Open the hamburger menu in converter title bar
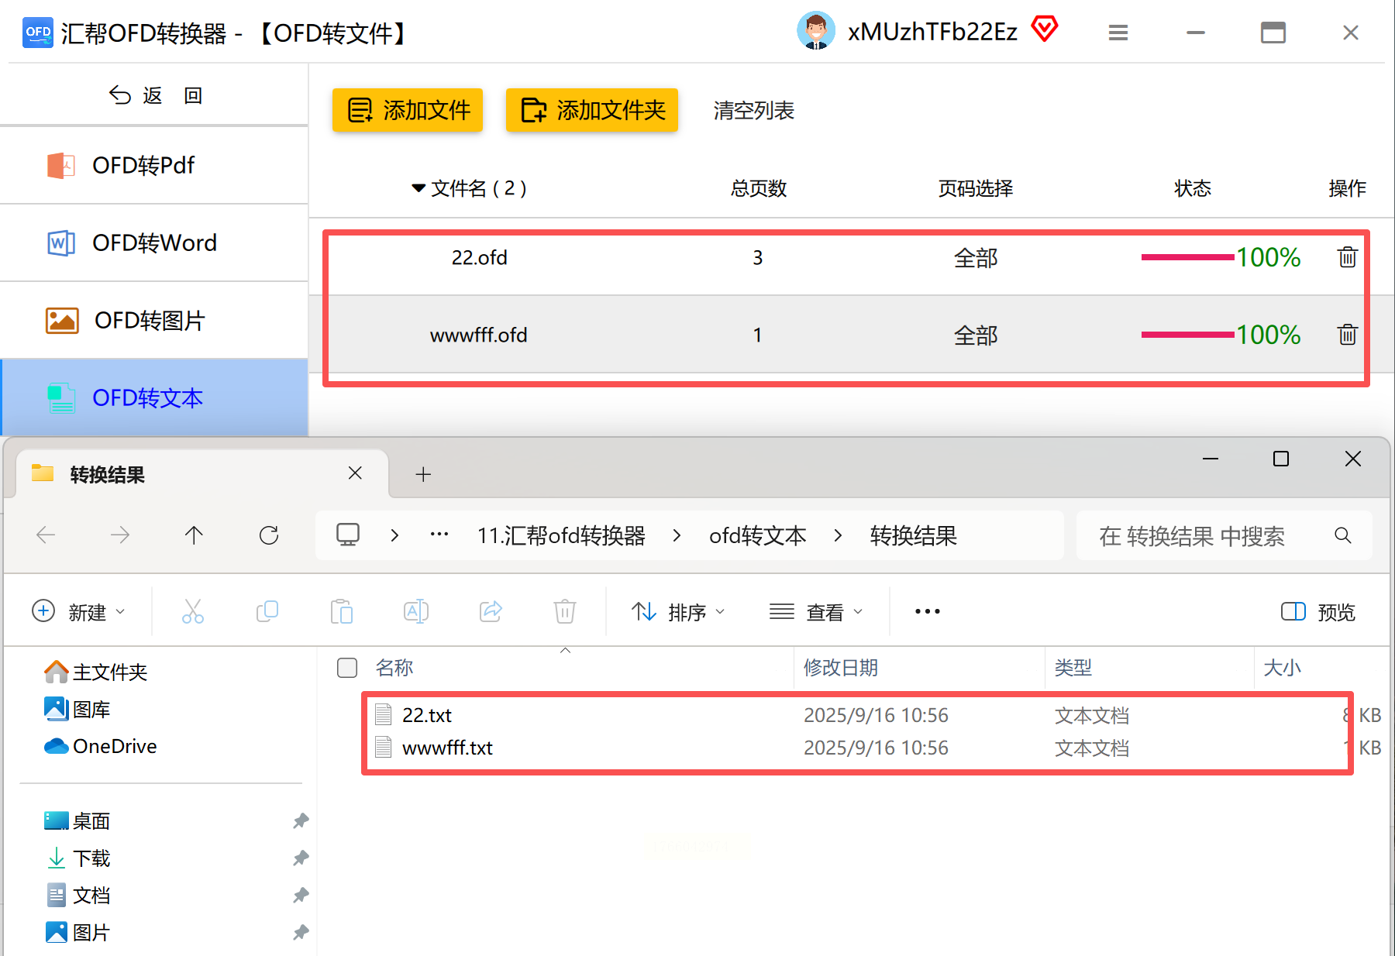Image resolution: width=1395 pixels, height=956 pixels. click(1118, 33)
